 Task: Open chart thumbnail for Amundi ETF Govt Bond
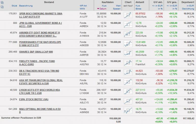pos(128,34)
